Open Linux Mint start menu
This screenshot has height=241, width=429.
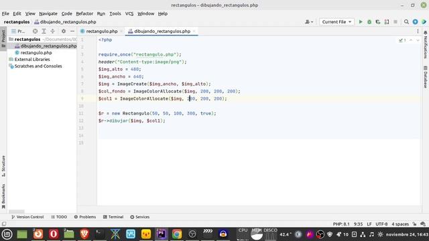[x=7, y=234]
